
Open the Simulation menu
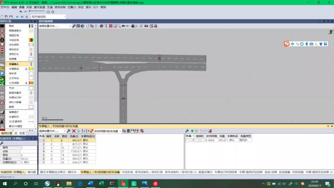(x=72, y=7)
